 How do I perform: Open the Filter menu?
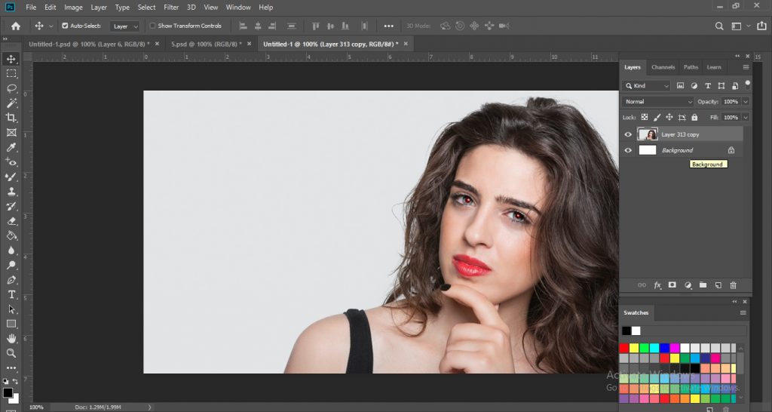point(171,7)
